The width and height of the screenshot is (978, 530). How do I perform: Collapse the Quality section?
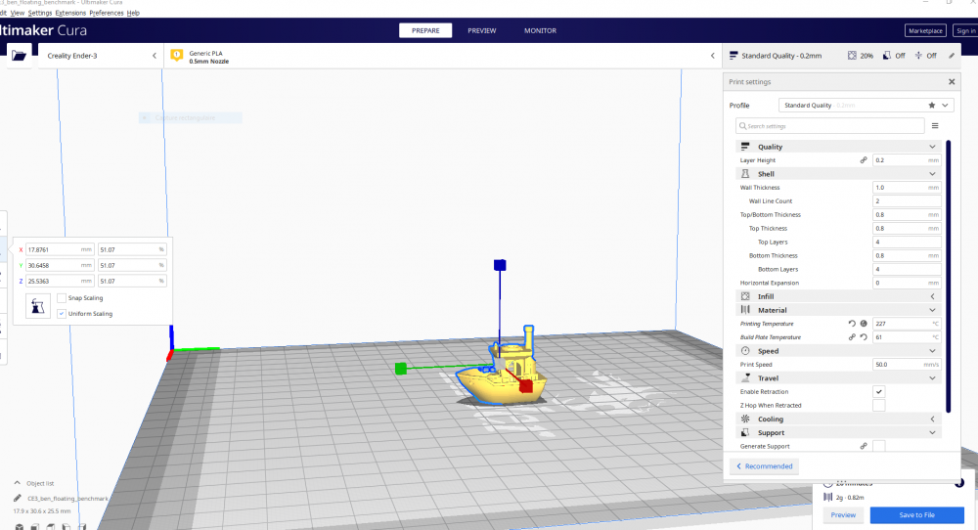click(x=932, y=147)
